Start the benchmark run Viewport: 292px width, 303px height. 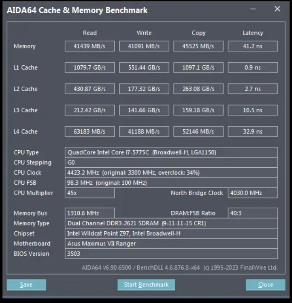point(146,285)
